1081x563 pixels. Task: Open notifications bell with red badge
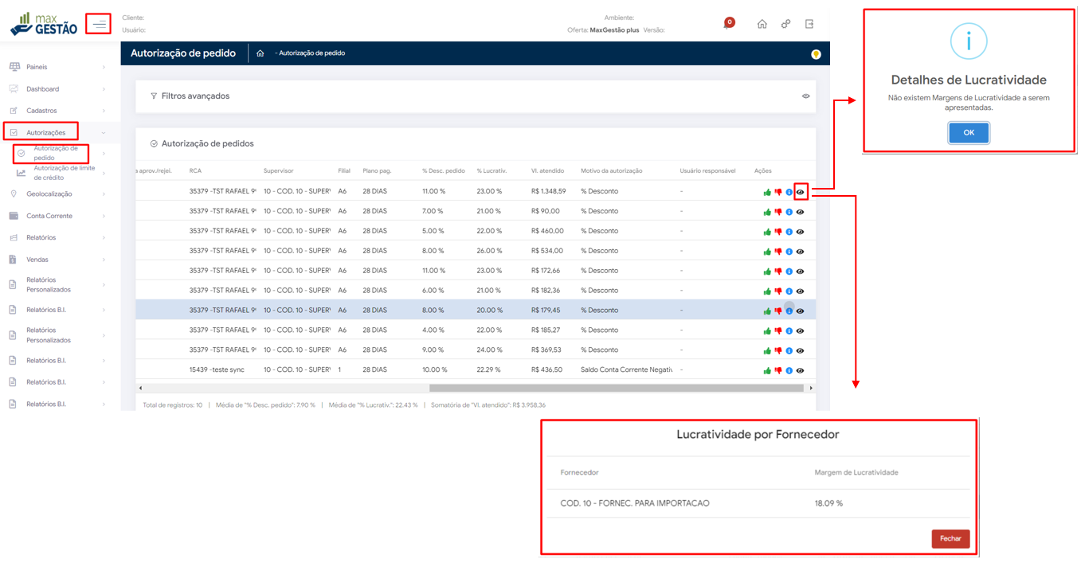click(x=728, y=24)
